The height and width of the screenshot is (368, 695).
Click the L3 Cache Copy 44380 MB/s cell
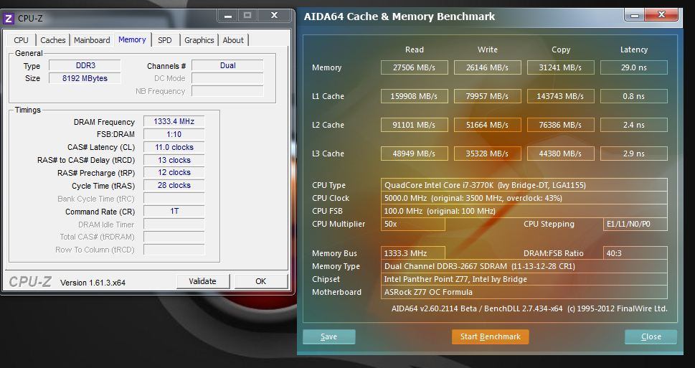tap(561, 154)
